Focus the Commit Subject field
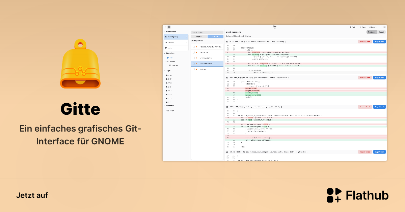405x212 pixels. coord(207,32)
